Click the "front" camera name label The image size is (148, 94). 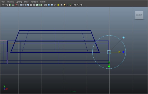73,92
